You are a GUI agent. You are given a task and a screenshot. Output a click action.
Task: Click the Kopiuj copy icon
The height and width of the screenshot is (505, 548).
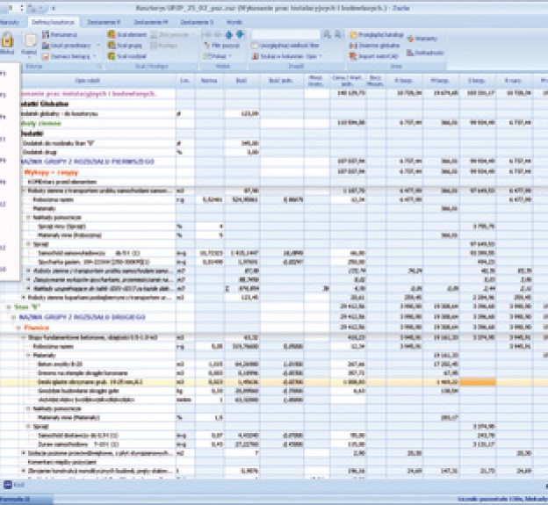pyautogui.click(x=29, y=40)
